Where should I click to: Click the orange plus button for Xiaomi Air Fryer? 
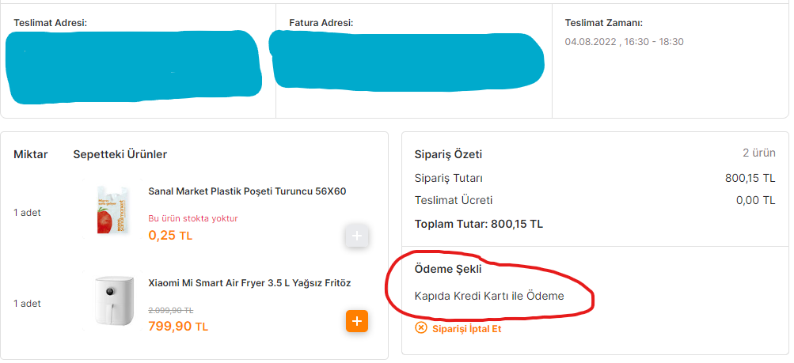coord(357,321)
